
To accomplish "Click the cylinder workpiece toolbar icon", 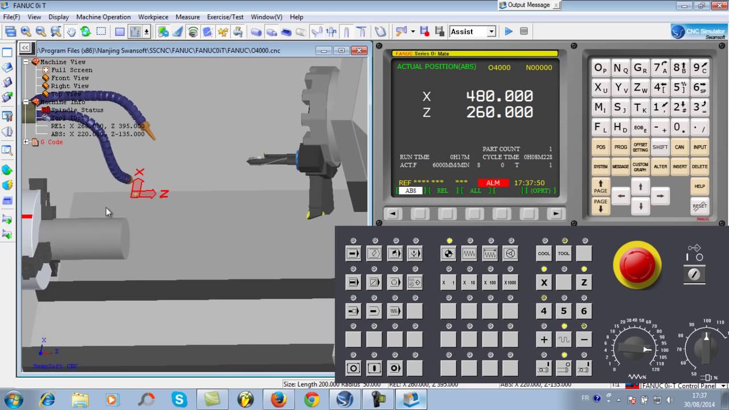I will tap(256, 32).
